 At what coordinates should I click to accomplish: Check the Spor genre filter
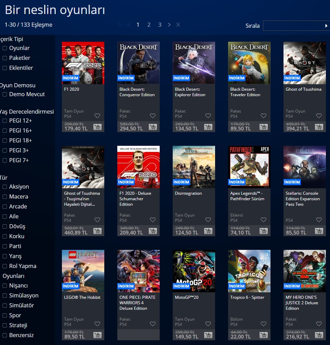coord(5,316)
